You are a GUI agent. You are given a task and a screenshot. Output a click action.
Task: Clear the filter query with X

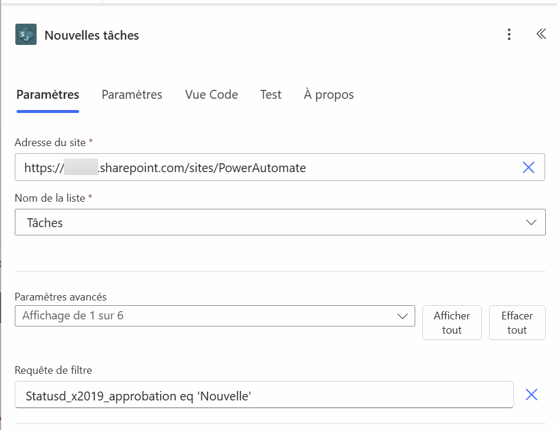[x=532, y=395]
